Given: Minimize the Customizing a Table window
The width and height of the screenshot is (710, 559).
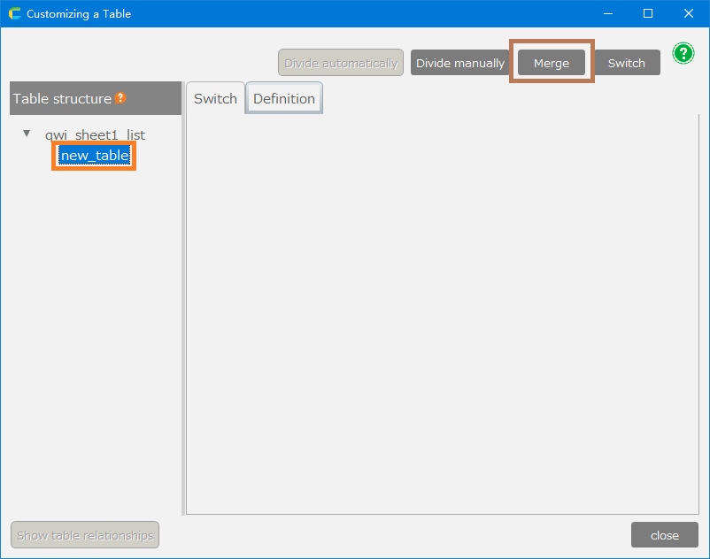Looking at the screenshot, I should (x=607, y=13).
